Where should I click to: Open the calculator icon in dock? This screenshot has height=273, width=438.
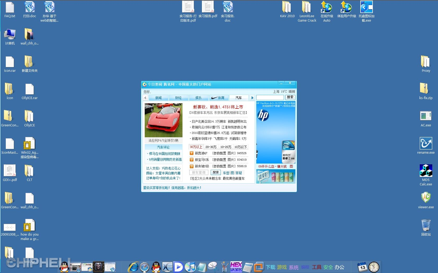pyautogui.click(x=248, y=267)
